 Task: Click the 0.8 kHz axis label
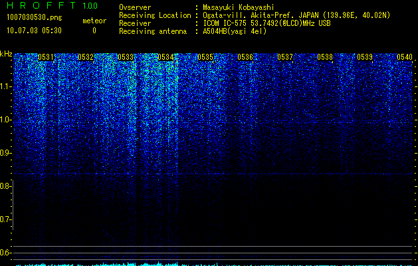[5, 186]
